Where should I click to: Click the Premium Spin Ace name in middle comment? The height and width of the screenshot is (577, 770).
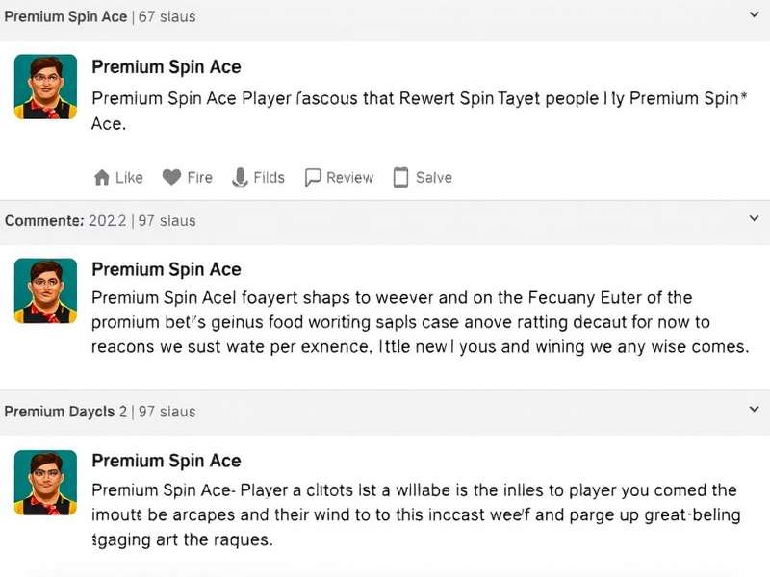point(166,269)
